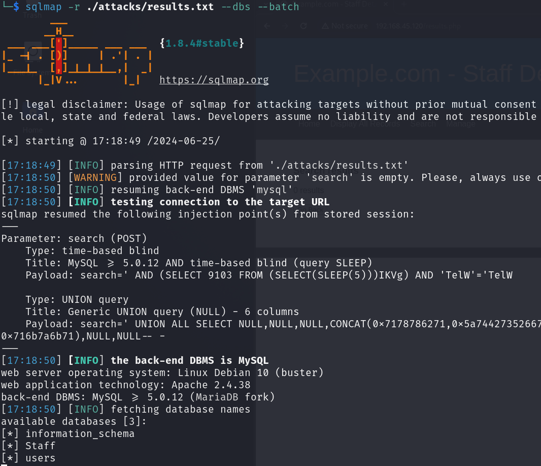This screenshot has width=541, height=466.
Task: Click 'the back-end DBMS is MySQL' line
Action: 135,360
